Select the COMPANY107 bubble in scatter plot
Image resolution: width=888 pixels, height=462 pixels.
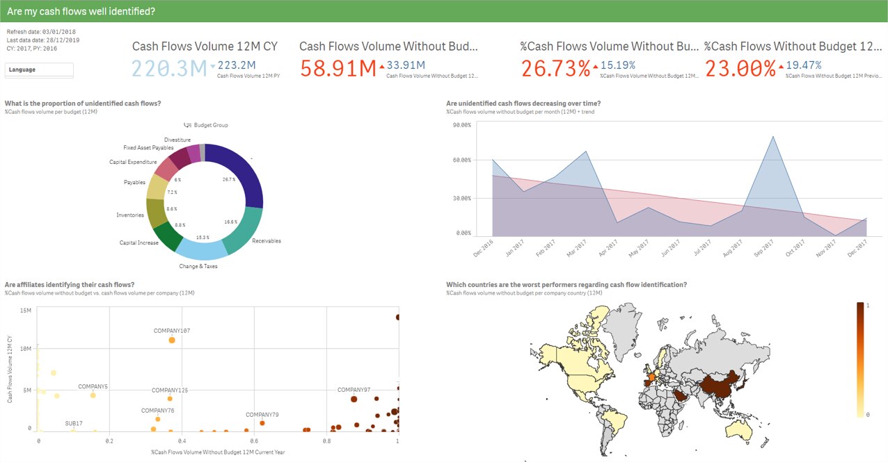[x=172, y=340]
